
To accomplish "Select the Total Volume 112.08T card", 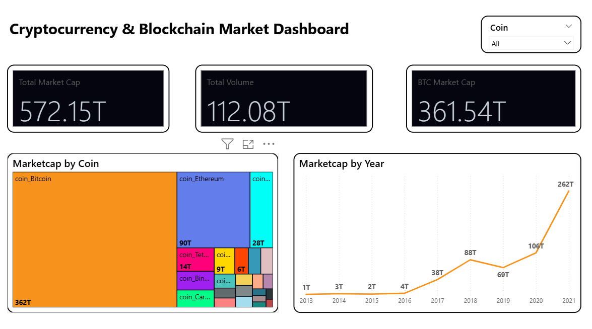I will [x=284, y=99].
